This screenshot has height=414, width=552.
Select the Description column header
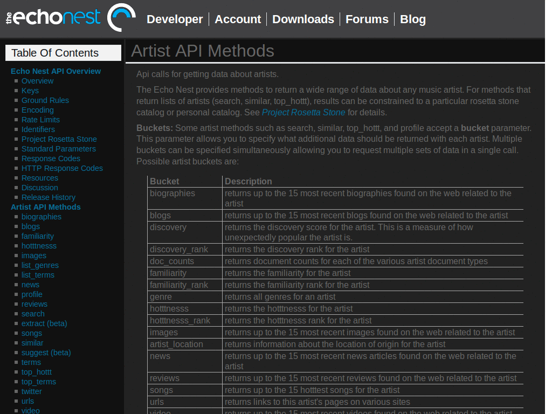tap(373, 181)
